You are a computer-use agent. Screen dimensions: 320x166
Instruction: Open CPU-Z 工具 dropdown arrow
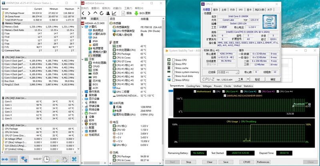[x=248, y=79]
